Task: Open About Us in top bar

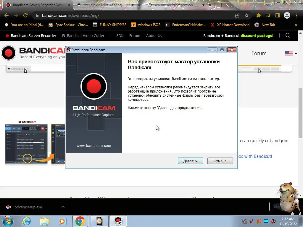Action: click(x=154, y=35)
